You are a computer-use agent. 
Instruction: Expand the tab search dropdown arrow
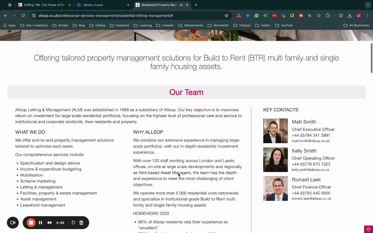pyautogui.click(x=368, y=5)
